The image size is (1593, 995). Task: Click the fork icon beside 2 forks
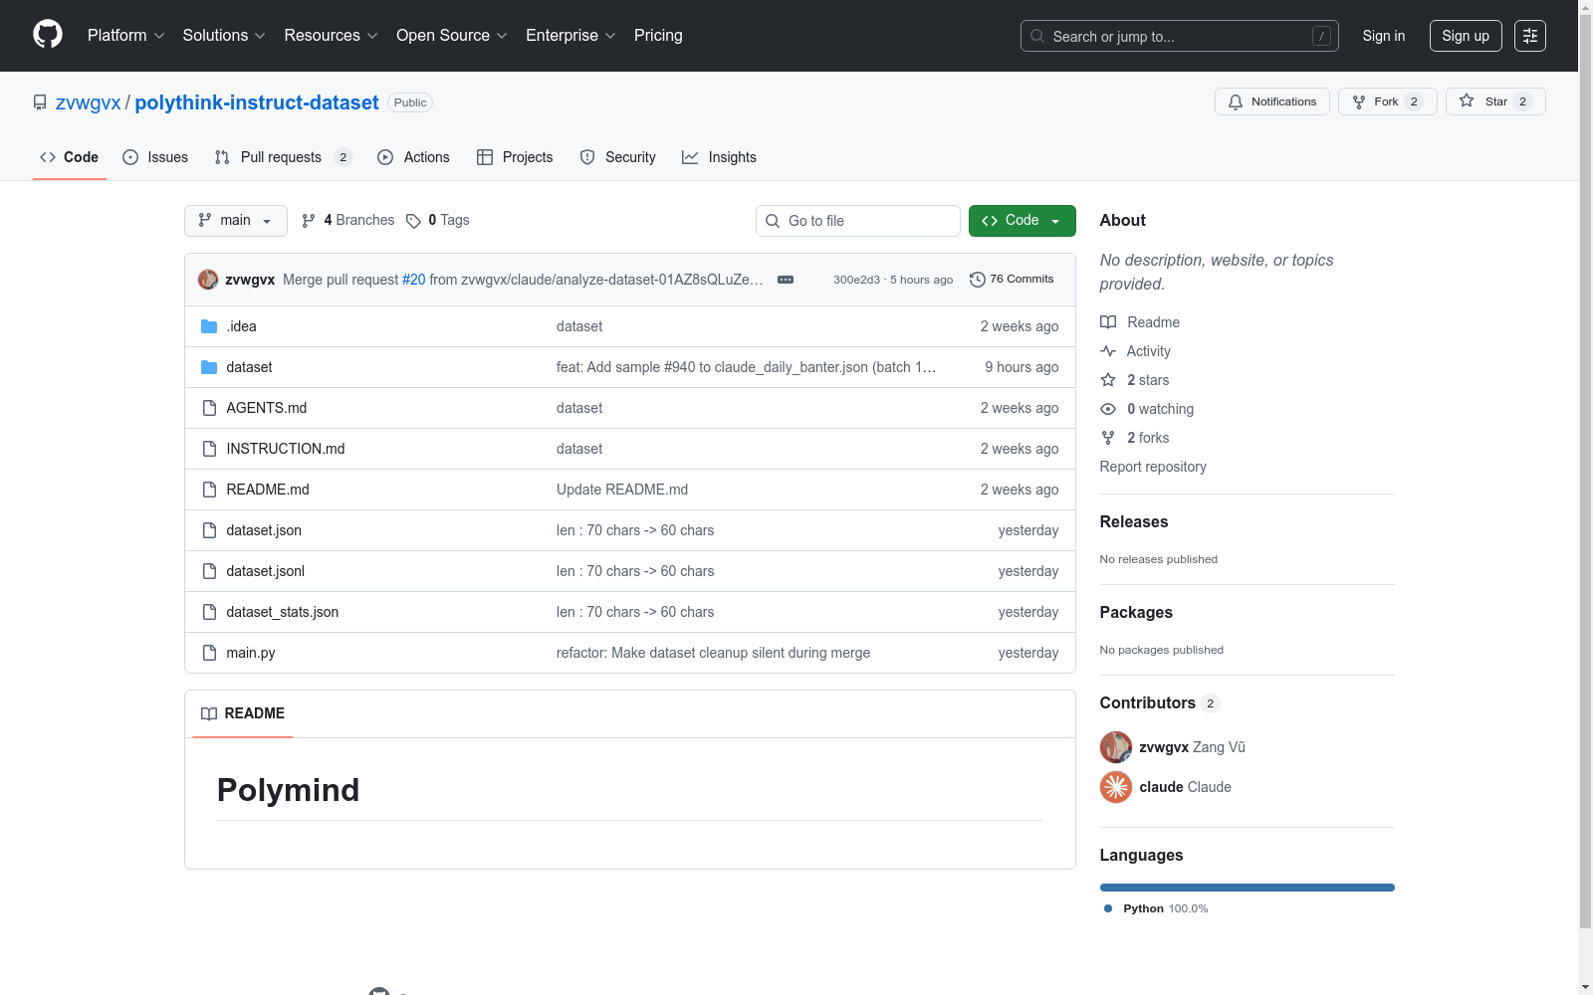1108,438
